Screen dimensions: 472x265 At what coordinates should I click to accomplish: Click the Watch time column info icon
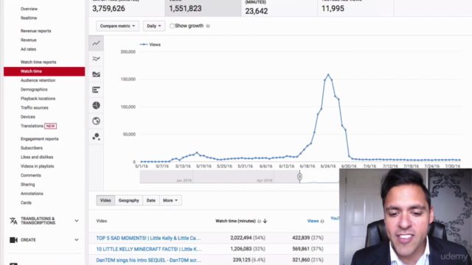[259, 221]
